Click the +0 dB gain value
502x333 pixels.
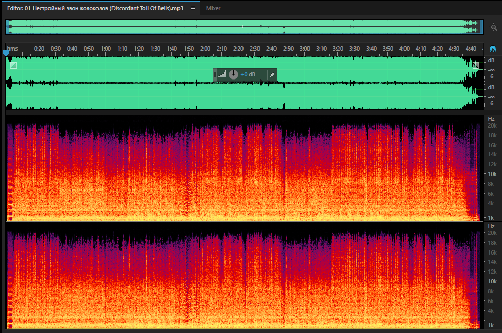click(248, 75)
